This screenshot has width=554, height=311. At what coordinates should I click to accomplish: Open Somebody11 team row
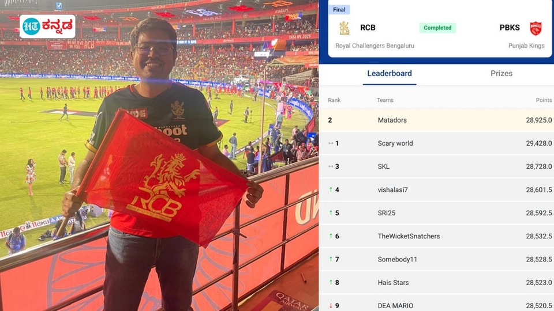pos(437,259)
